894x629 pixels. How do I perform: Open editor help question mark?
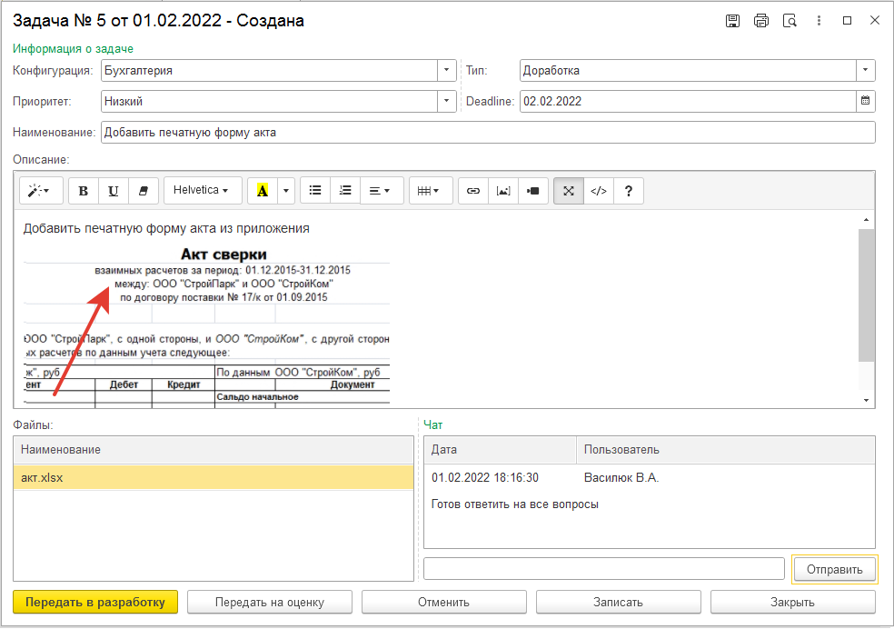click(629, 191)
